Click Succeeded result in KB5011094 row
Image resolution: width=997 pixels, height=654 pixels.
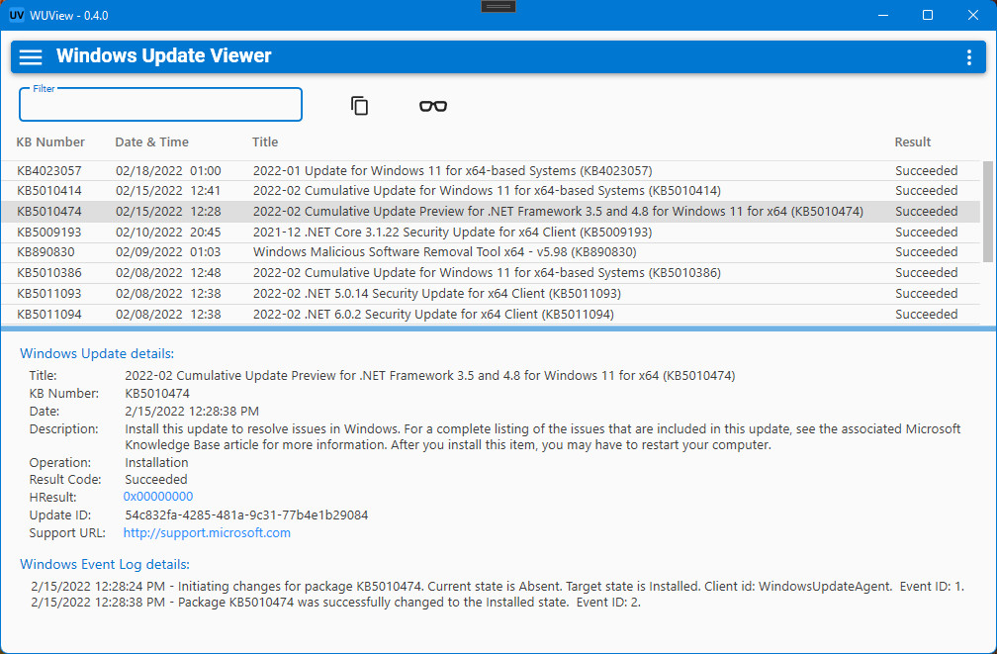927,314
